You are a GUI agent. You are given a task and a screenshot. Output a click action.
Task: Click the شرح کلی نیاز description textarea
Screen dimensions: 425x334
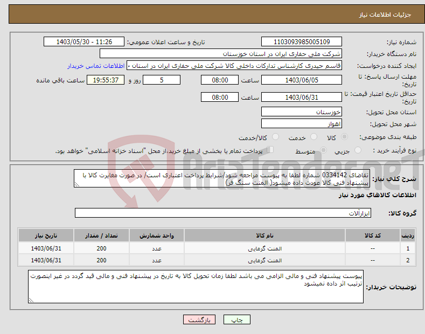click(x=222, y=178)
